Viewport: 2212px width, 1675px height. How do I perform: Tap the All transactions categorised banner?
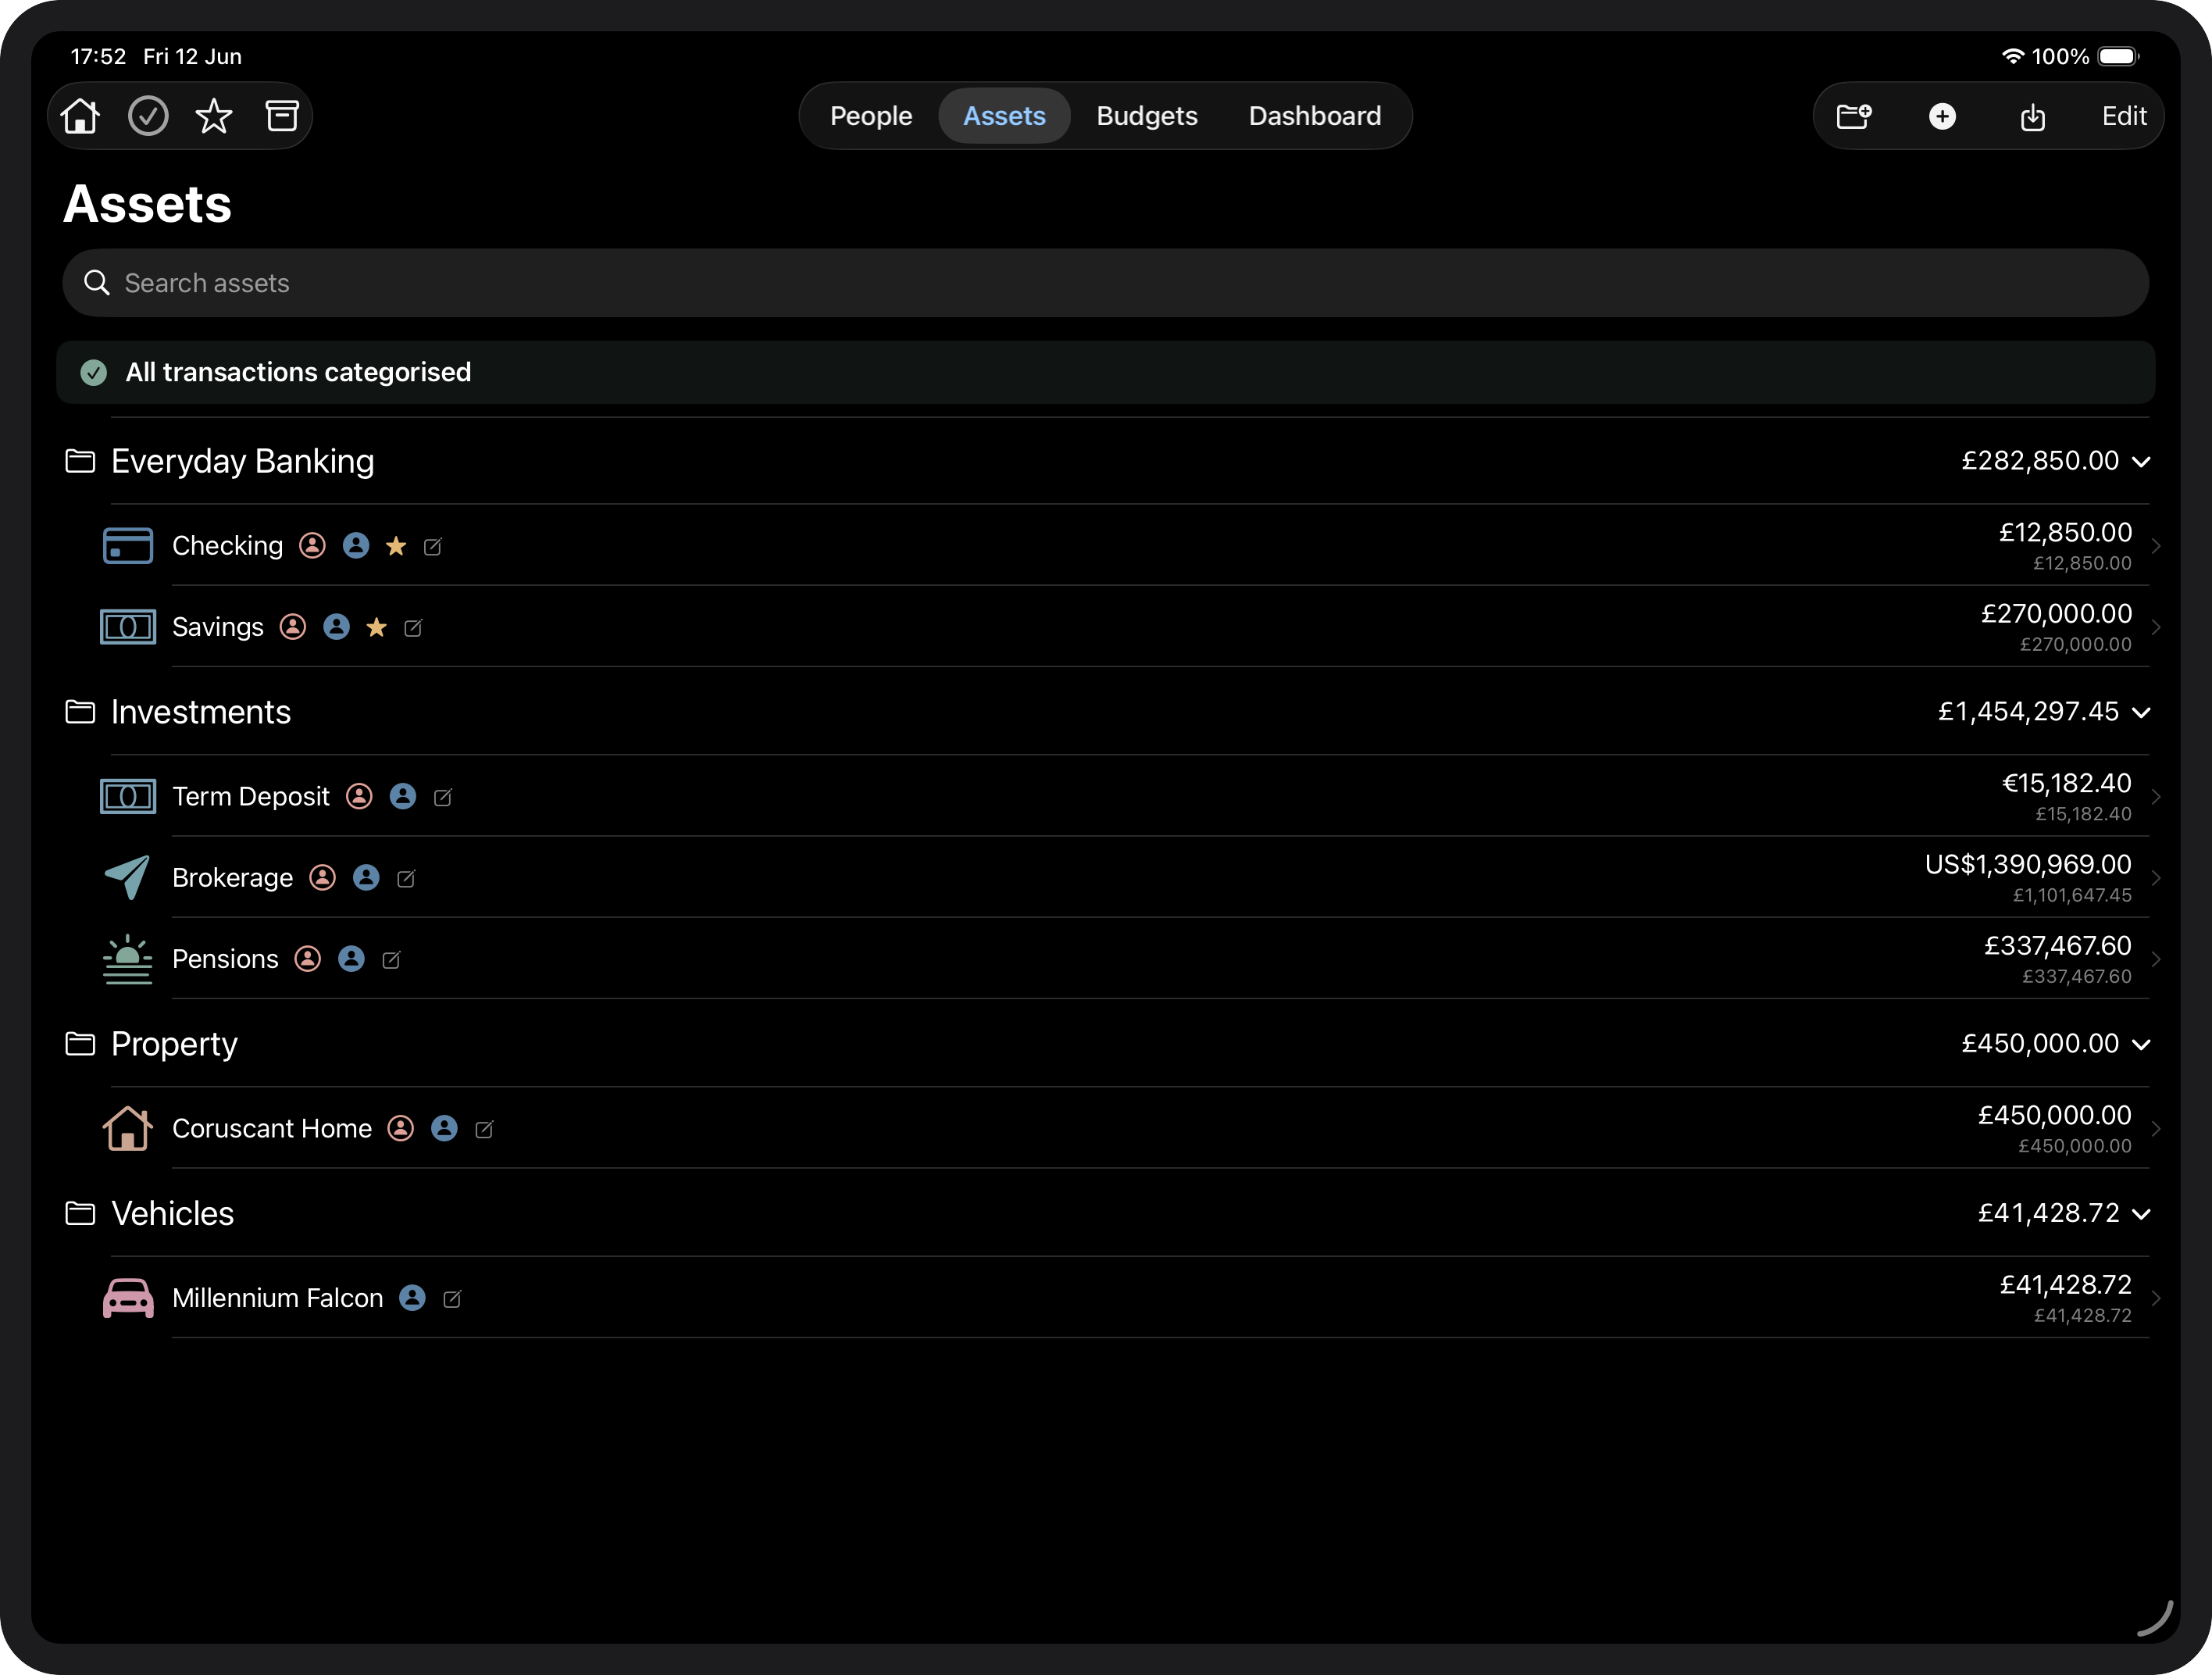[1105, 372]
